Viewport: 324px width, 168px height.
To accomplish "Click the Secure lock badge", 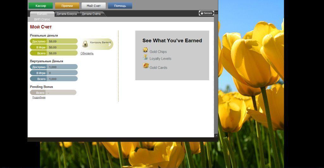I will 206,13.
